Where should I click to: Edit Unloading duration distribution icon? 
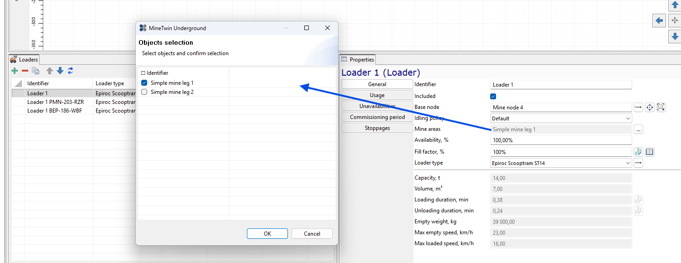[638, 211]
